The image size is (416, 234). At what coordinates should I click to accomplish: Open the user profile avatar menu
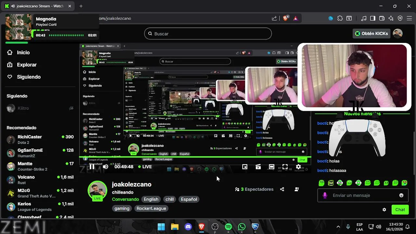pos(398,33)
